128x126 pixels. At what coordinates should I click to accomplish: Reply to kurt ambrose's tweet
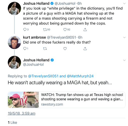[25, 49]
